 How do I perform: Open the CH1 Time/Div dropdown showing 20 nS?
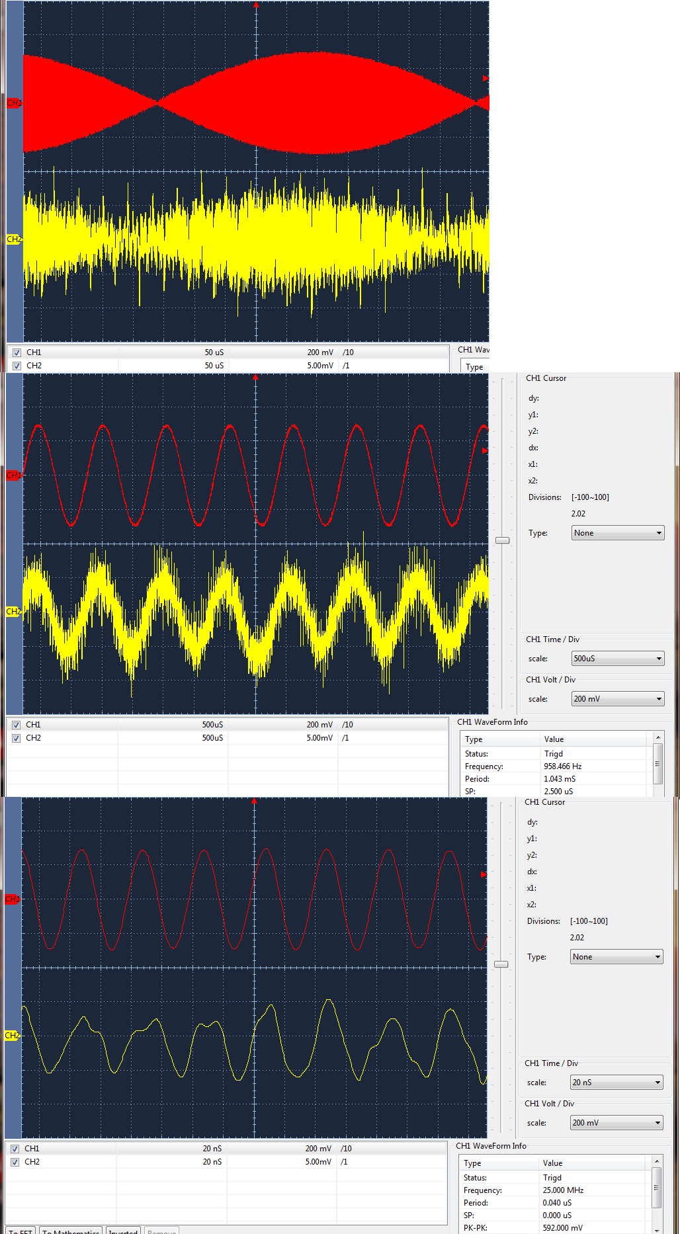tap(616, 1083)
